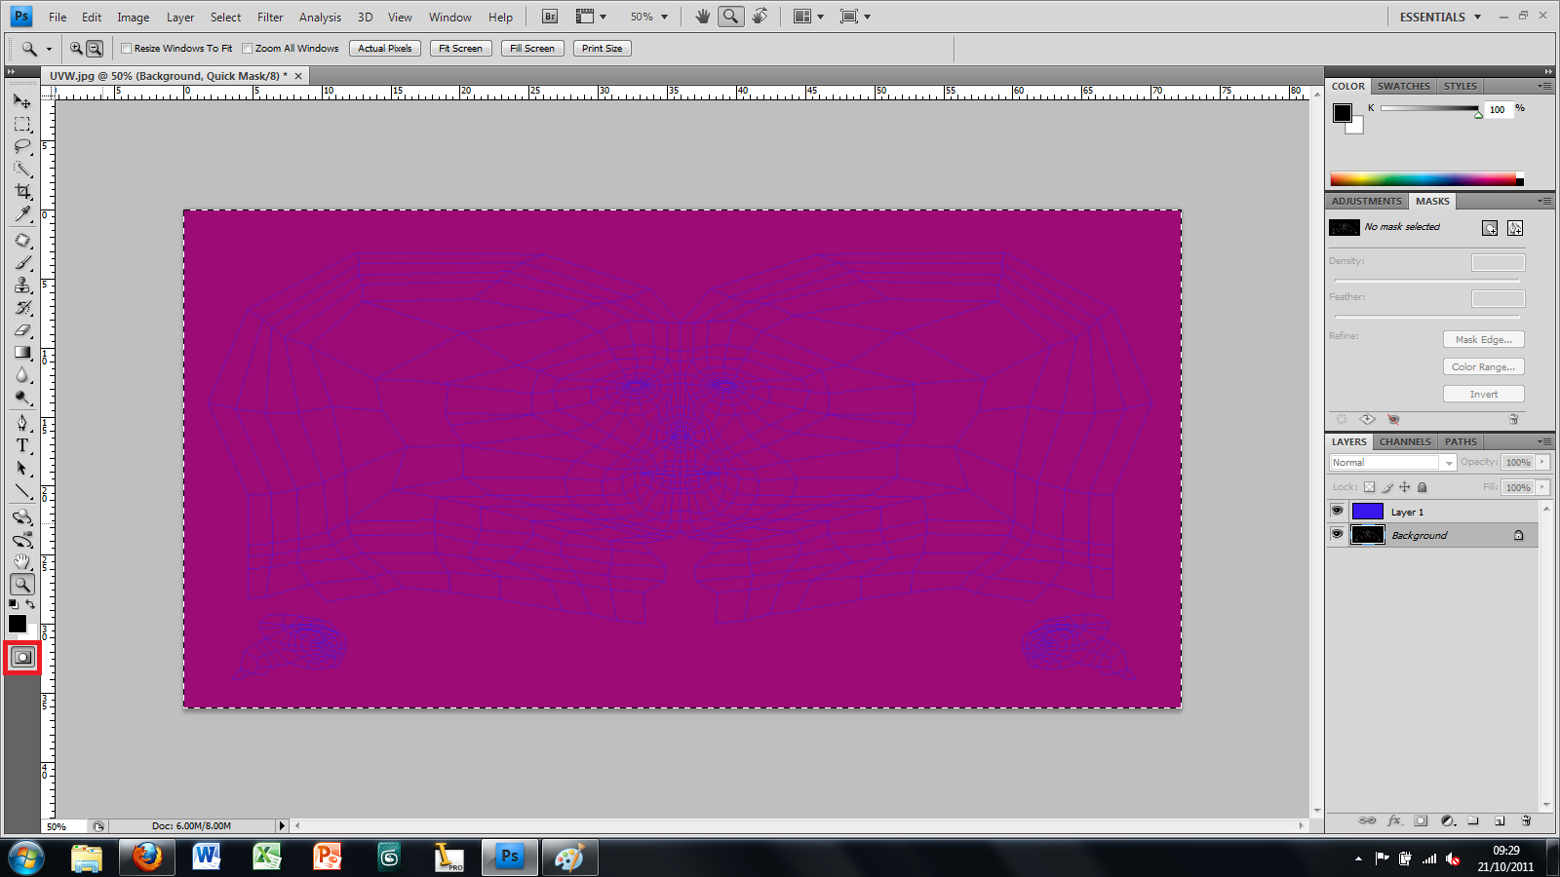
Task: Click the Fit Screen button
Action: pyautogui.click(x=459, y=48)
